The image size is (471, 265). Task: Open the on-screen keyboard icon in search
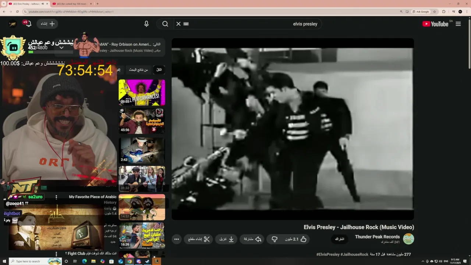(186, 24)
